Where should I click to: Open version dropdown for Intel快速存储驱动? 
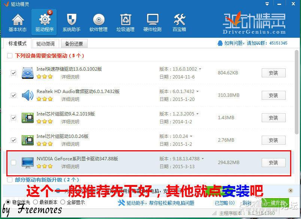[x=201, y=69]
